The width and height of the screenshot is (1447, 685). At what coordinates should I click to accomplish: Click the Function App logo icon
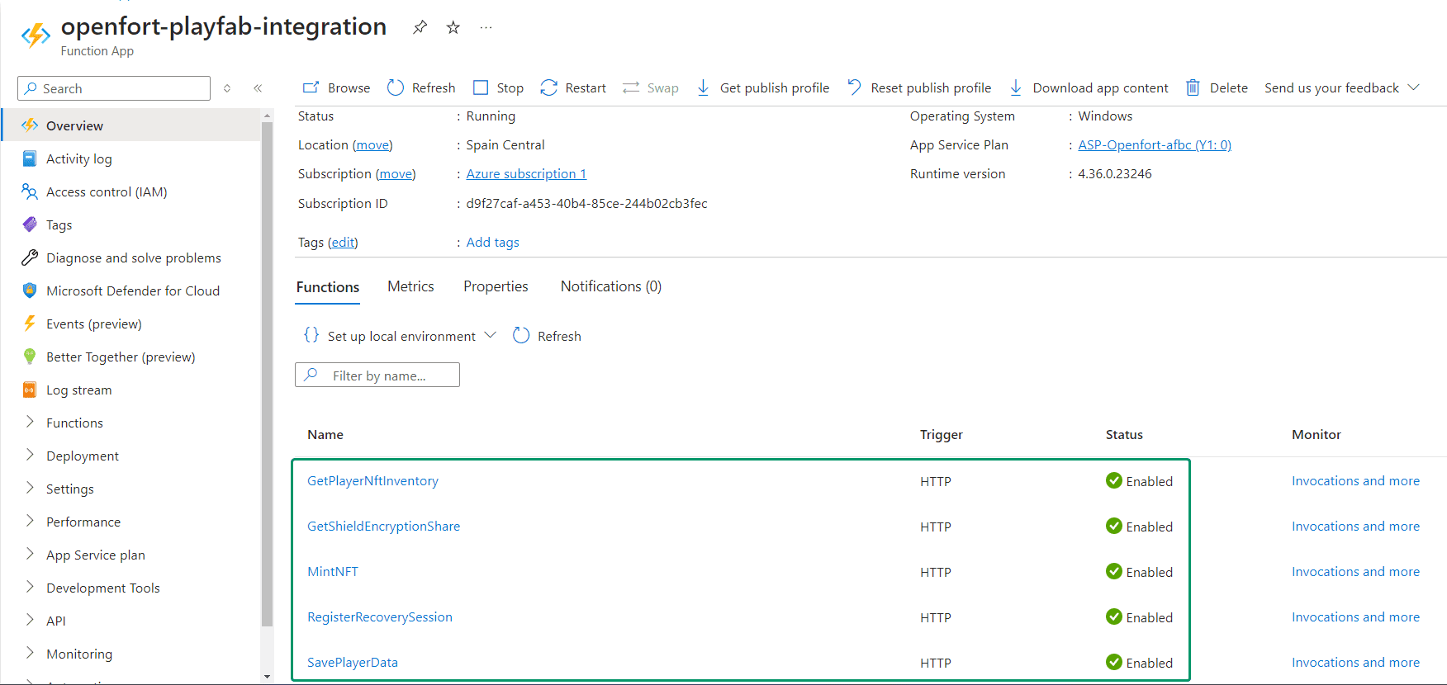[36, 35]
